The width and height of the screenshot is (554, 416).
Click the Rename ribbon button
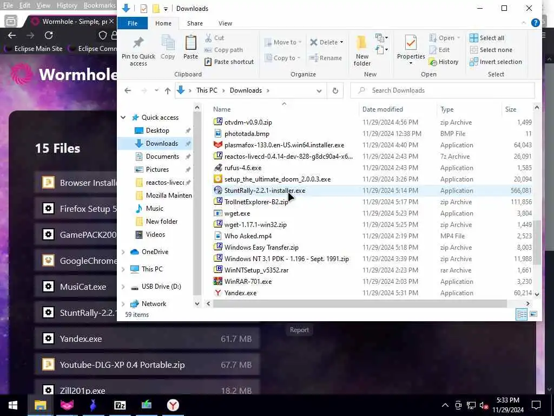[326, 58]
